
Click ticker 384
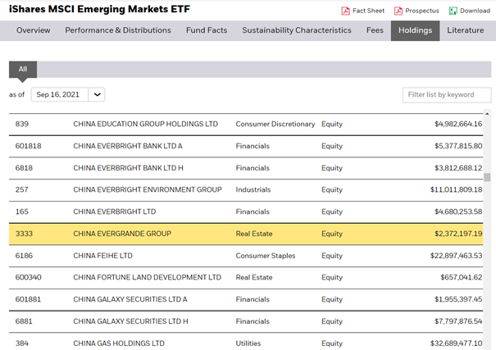[x=22, y=343]
